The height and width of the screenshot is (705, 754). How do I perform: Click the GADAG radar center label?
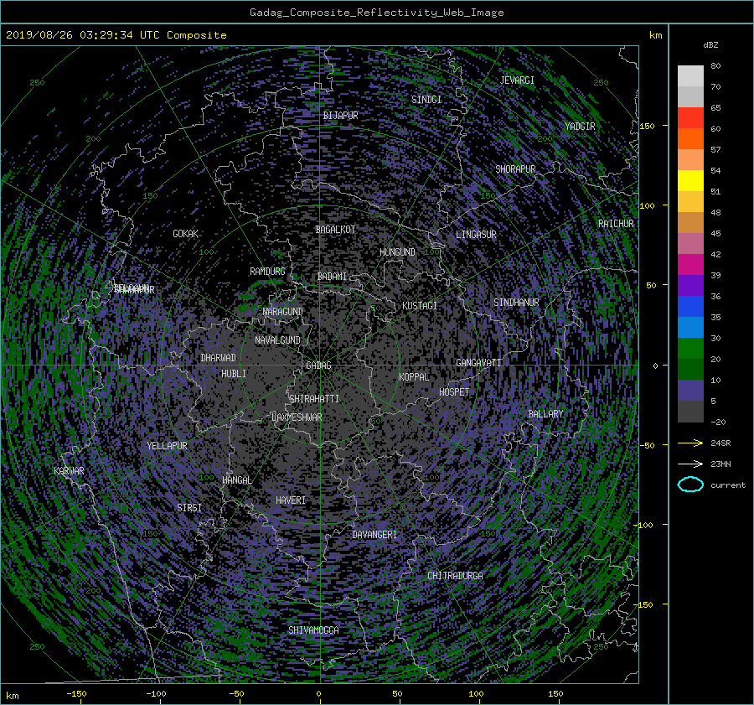coord(318,365)
